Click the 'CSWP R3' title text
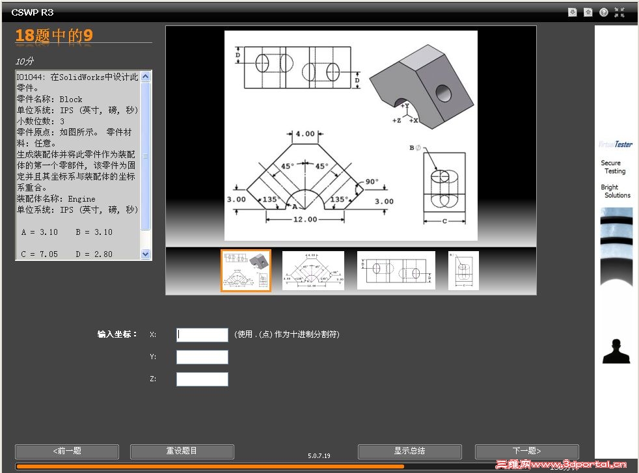Screen dimensions: 639x473 [x=32, y=12]
